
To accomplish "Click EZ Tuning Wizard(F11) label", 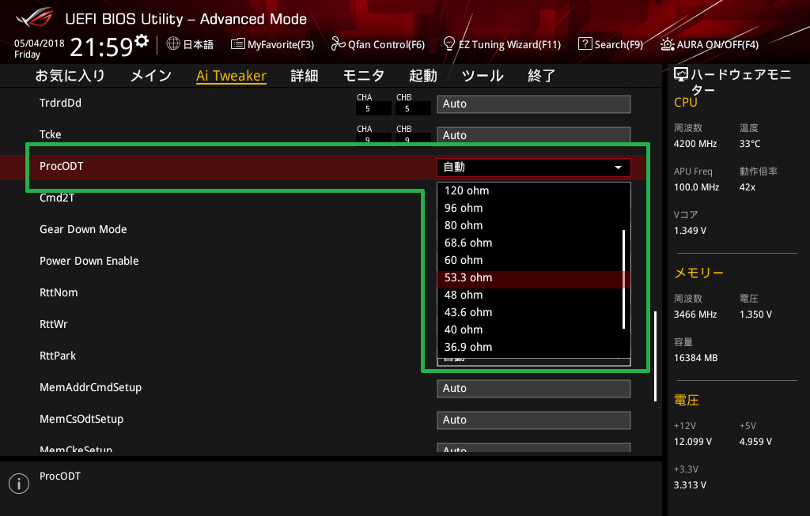I will tap(509, 44).
